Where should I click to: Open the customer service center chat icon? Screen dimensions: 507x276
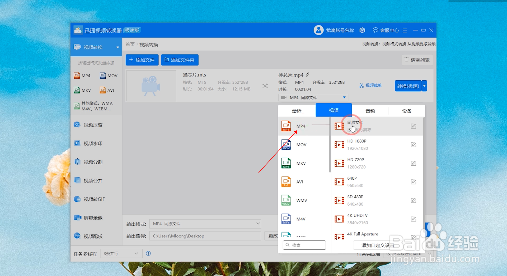(375, 30)
